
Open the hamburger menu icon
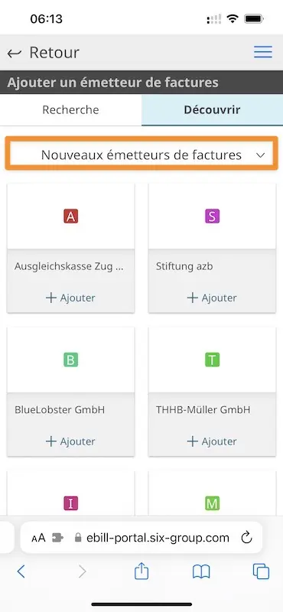coord(262,52)
